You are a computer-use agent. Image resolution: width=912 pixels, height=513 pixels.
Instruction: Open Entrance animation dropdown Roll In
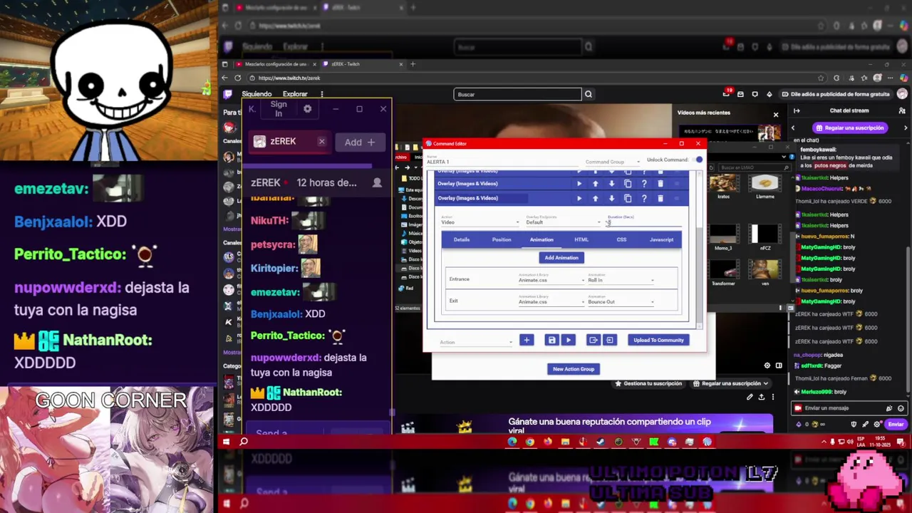click(x=621, y=279)
